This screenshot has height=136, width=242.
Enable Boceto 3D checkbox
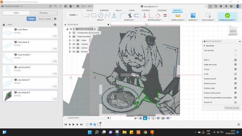pyautogui.click(x=235, y=102)
